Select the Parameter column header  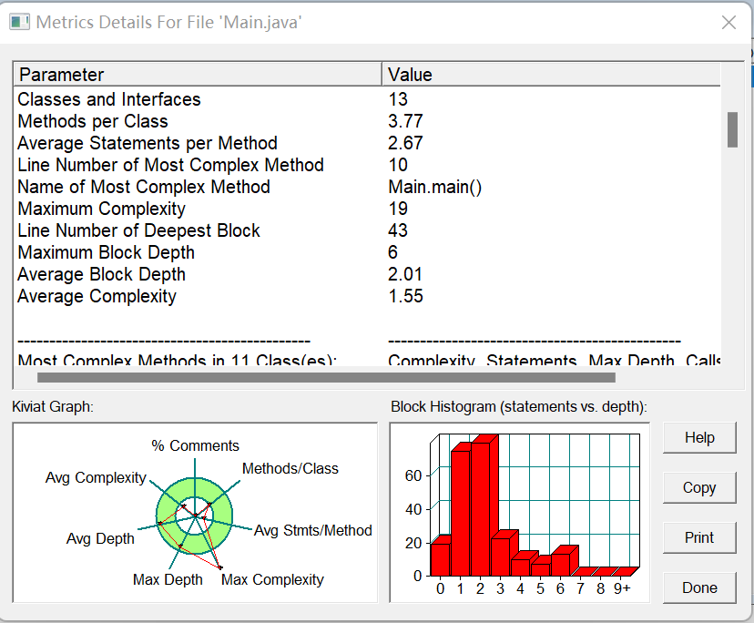(x=198, y=75)
